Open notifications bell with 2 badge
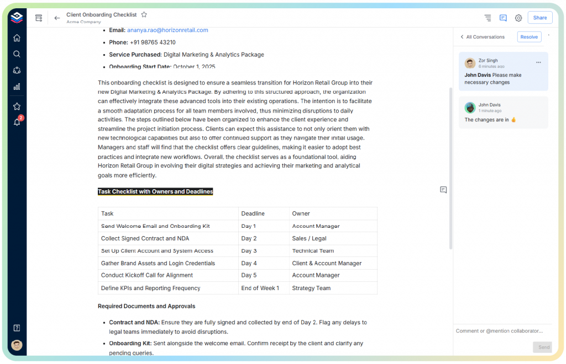The image size is (566, 364). click(17, 122)
